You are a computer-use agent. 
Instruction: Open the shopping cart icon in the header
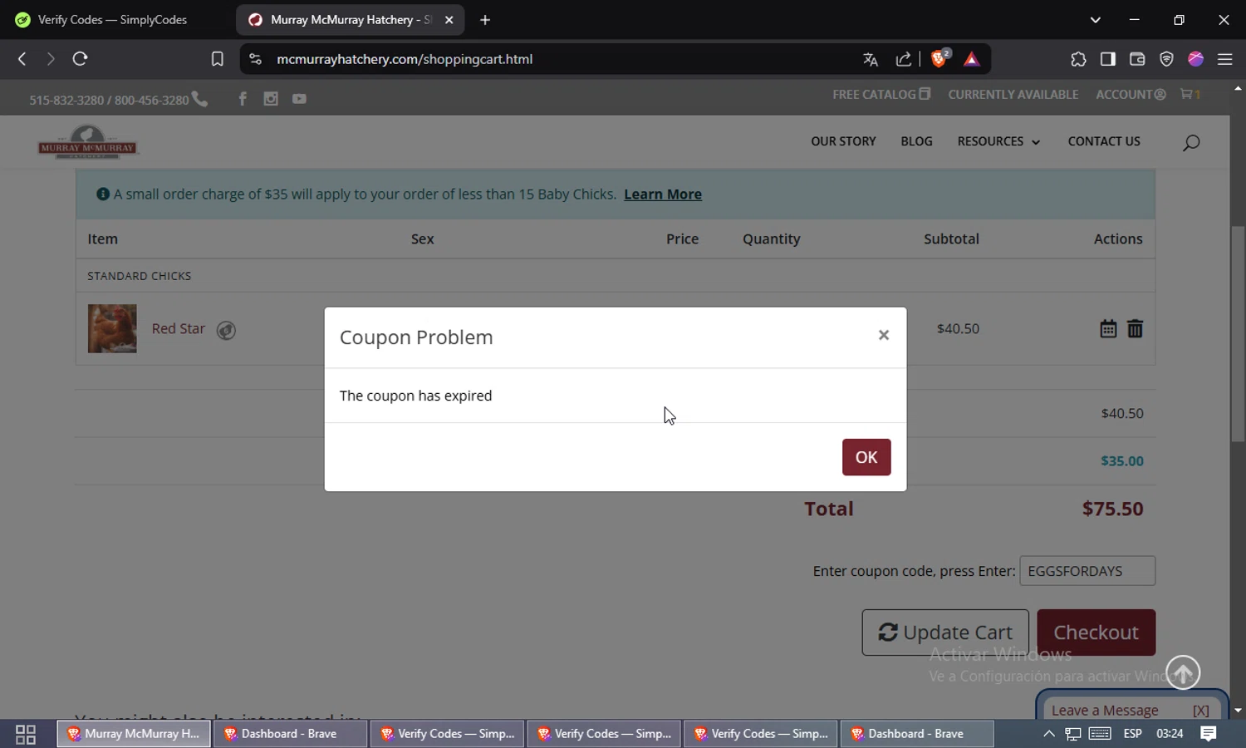[1190, 95]
